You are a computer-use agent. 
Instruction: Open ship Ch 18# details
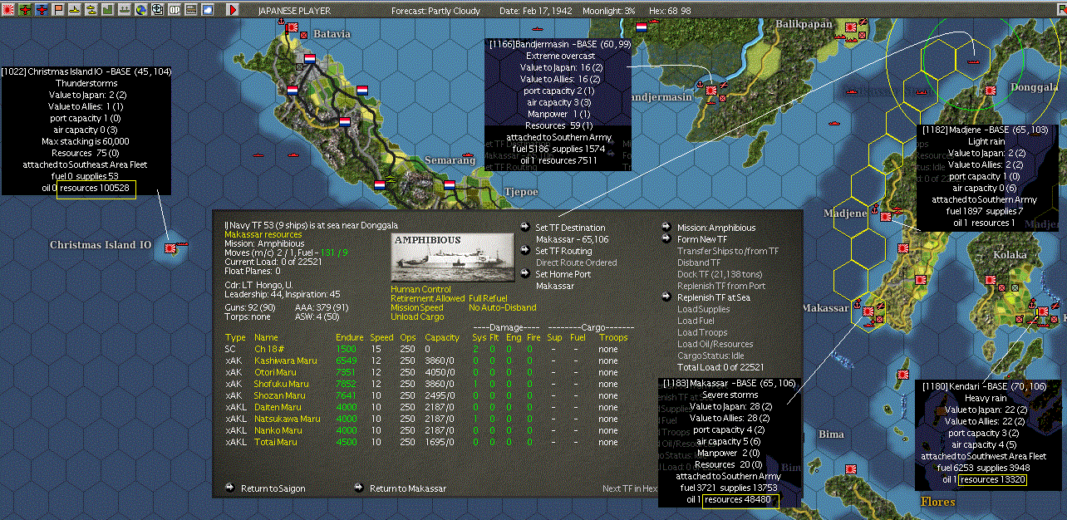(268, 349)
